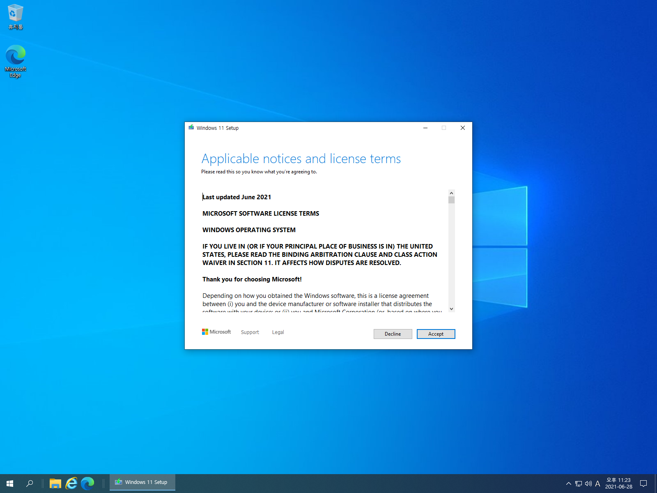Open taskbar search magnifier

[x=30, y=484]
